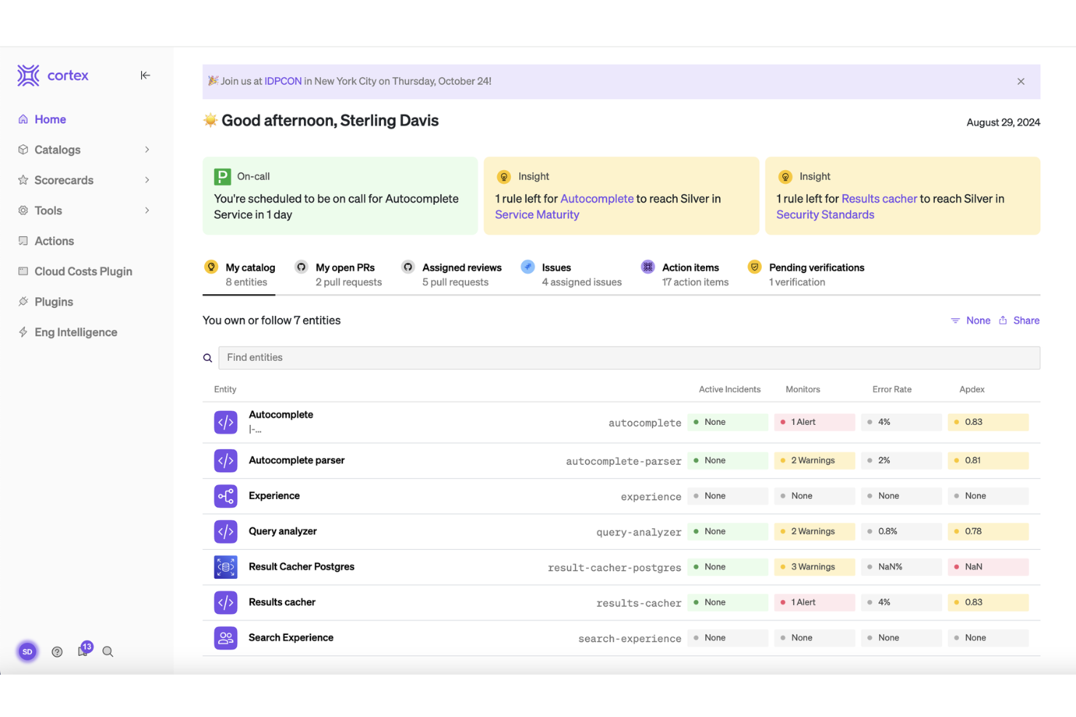
Task: Open Cloud Costs Plugin in the sidebar
Action: click(x=83, y=271)
